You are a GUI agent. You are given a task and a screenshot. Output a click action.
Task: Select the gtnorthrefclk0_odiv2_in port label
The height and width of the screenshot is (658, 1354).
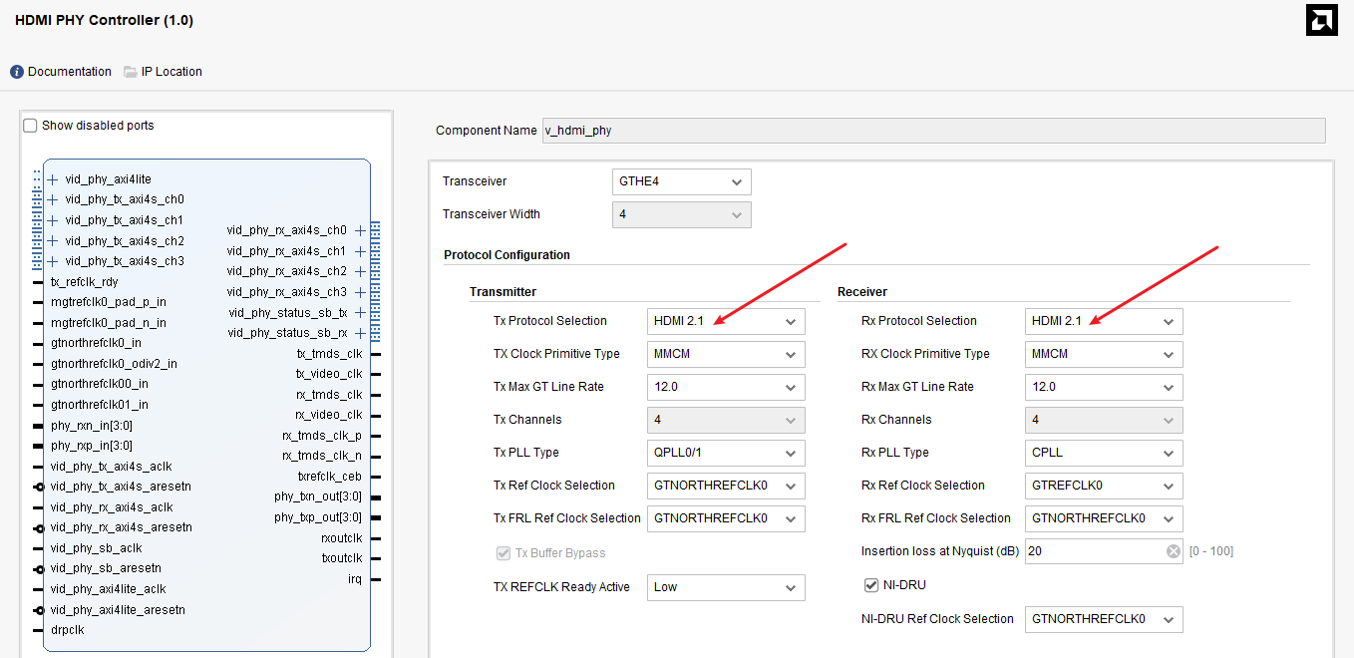pos(114,364)
